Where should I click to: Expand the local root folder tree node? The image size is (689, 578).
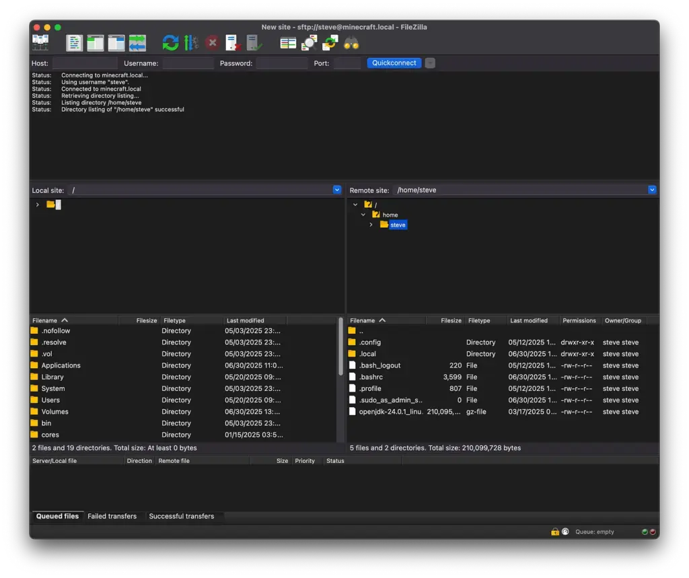coord(38,205)
